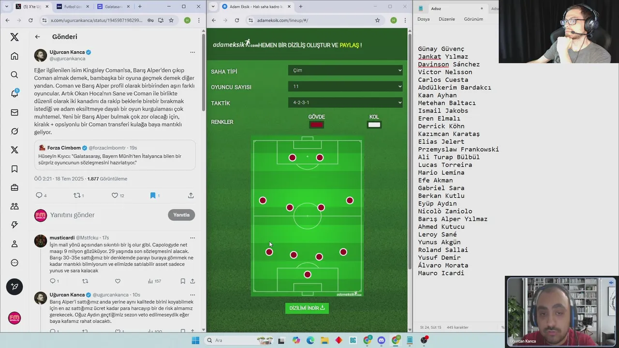Open the quoted Forza Cimbom tweet
This screenshot has width=619, height=348.
(x=115, y=155)
